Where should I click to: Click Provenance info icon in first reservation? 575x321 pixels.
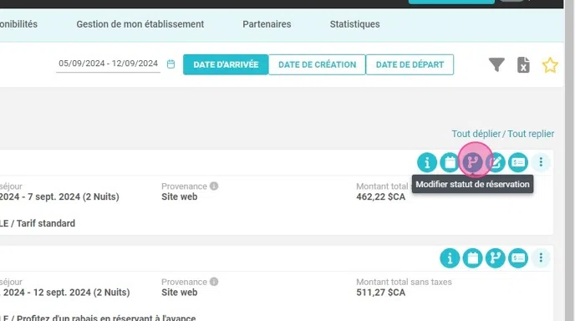tap(214, 186)
